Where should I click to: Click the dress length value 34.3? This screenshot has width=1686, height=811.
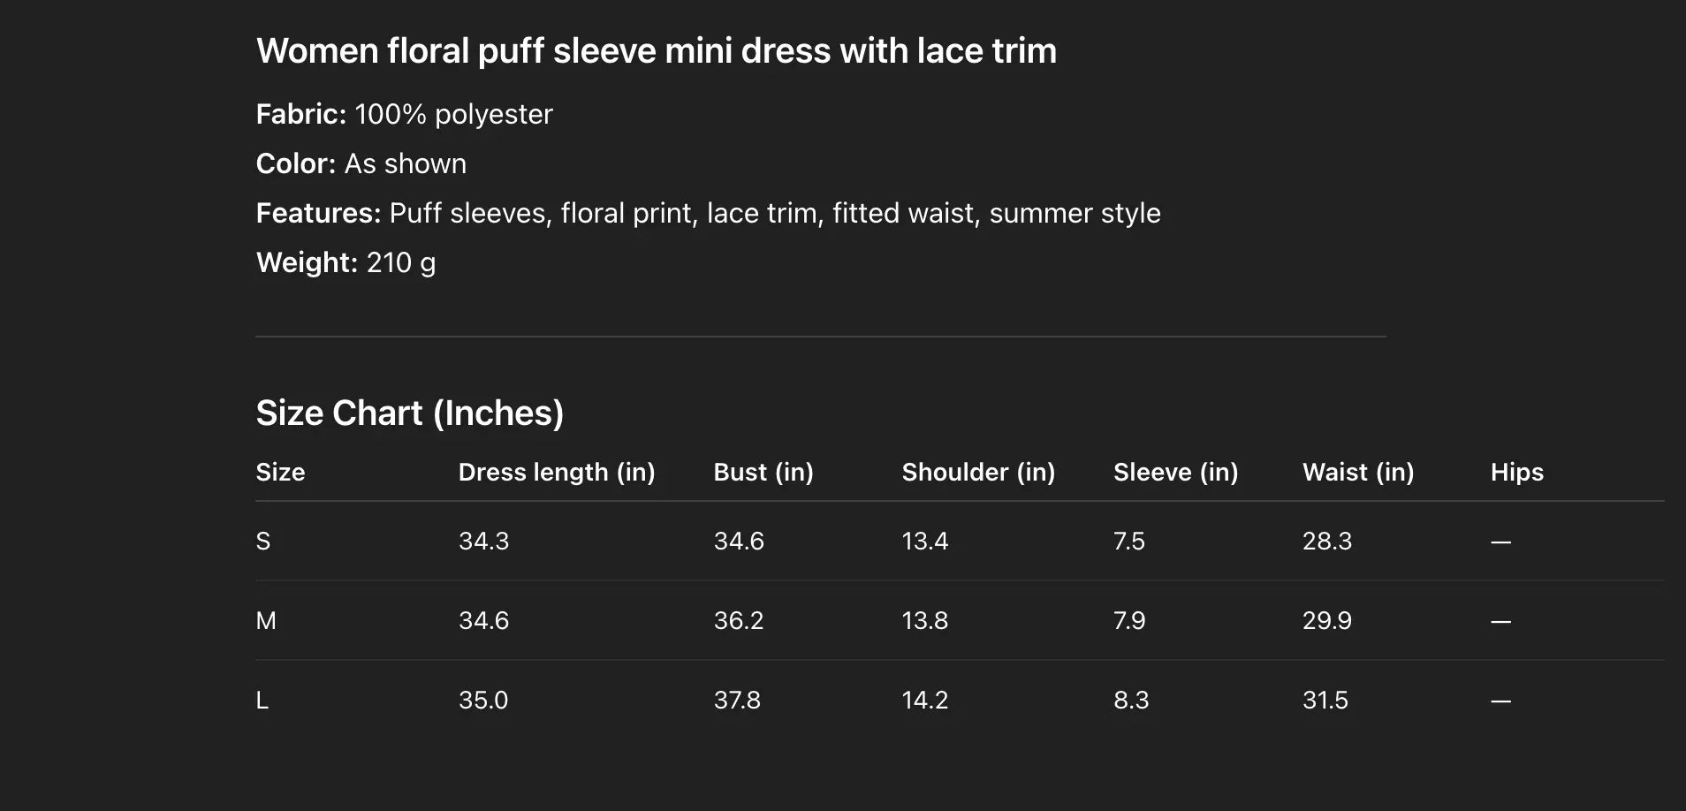(x=483, y=541)
